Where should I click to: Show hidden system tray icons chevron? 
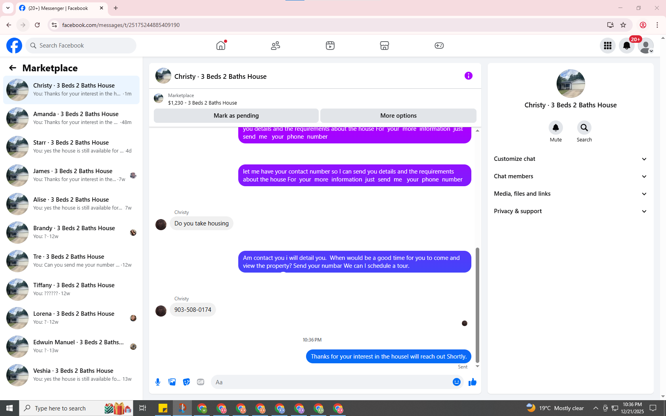[595, 408]
